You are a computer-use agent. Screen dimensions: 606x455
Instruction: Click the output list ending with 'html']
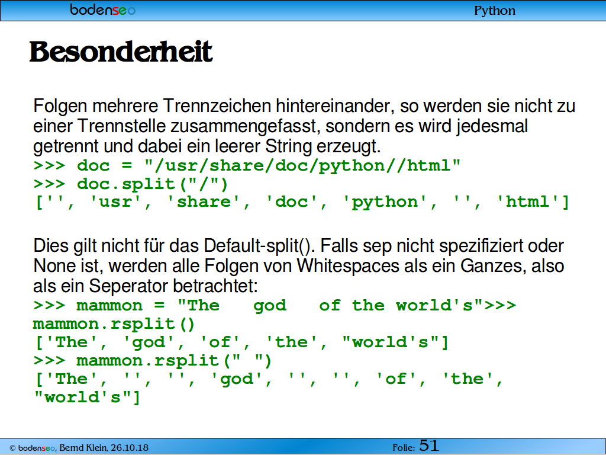pos(302,201)
